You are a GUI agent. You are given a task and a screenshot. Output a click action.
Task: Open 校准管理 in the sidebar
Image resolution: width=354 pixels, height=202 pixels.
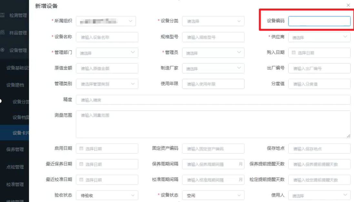click(15, 184)
